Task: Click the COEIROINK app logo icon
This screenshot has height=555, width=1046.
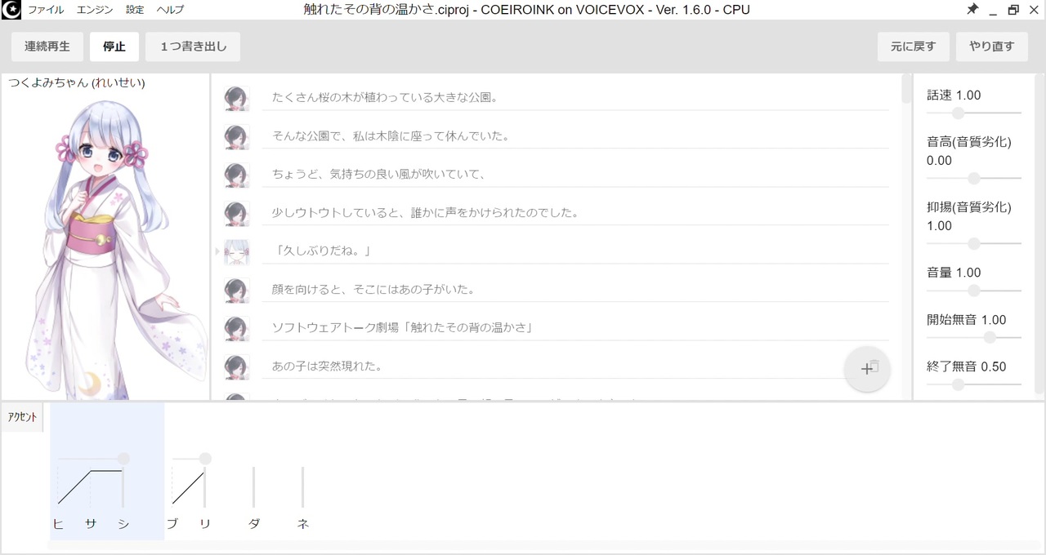Action: [11, 10]
